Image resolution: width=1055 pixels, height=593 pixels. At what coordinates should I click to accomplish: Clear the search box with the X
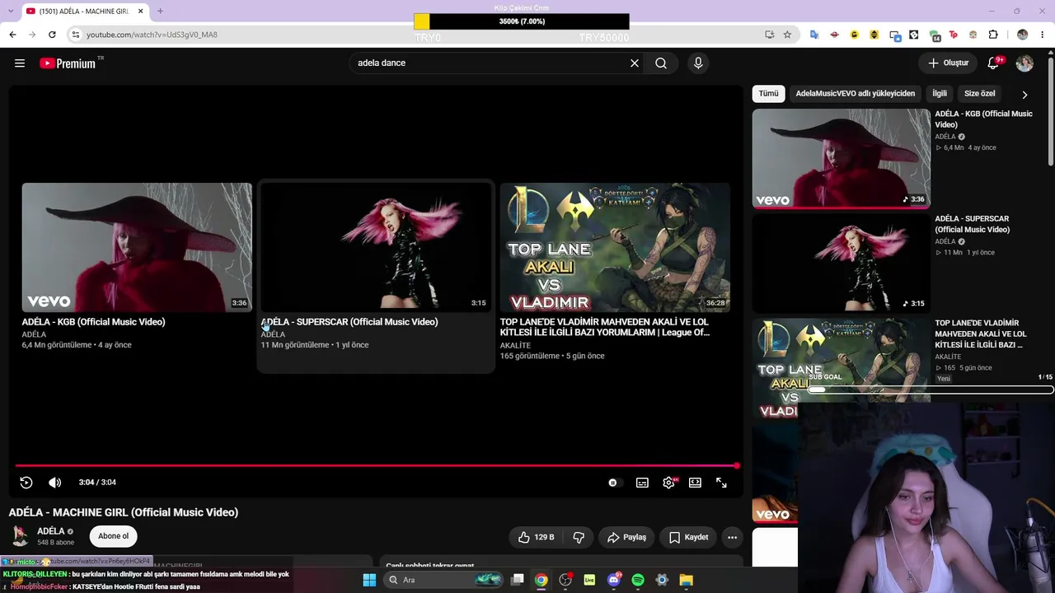(x=635, y=63)
